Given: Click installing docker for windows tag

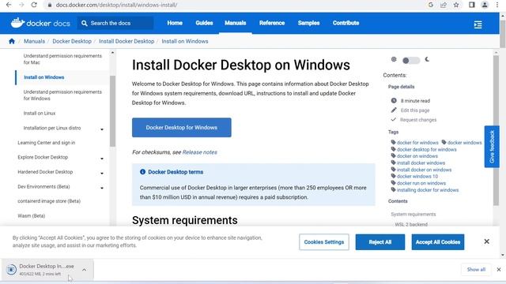Looking at the screenshot, I should (x=428, y=190).
